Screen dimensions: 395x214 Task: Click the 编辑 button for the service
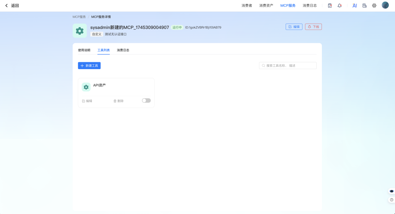coord(294,27)
